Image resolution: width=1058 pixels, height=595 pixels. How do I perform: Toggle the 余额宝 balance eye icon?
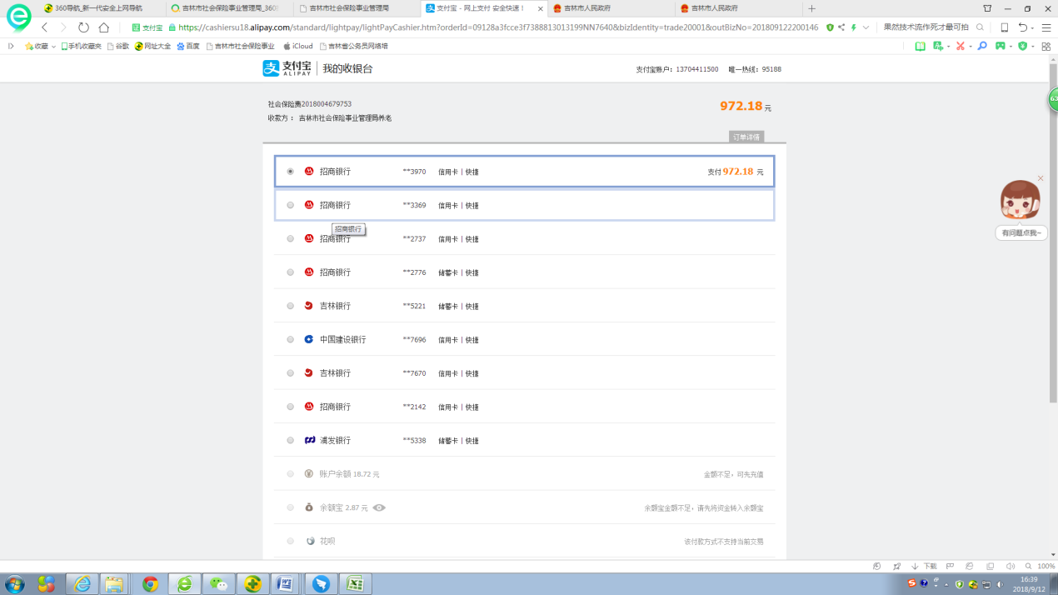pyautogui.click(x=379, y=507)
